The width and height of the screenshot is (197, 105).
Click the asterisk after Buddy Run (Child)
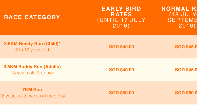click(x=59, y=43)
